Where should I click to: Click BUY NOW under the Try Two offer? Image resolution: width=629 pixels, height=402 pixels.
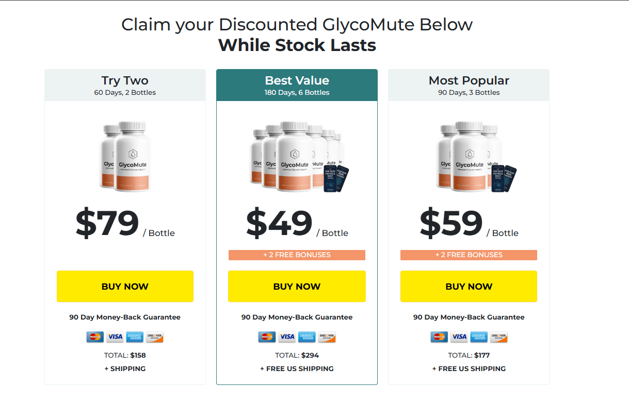[x=125, y=286]
